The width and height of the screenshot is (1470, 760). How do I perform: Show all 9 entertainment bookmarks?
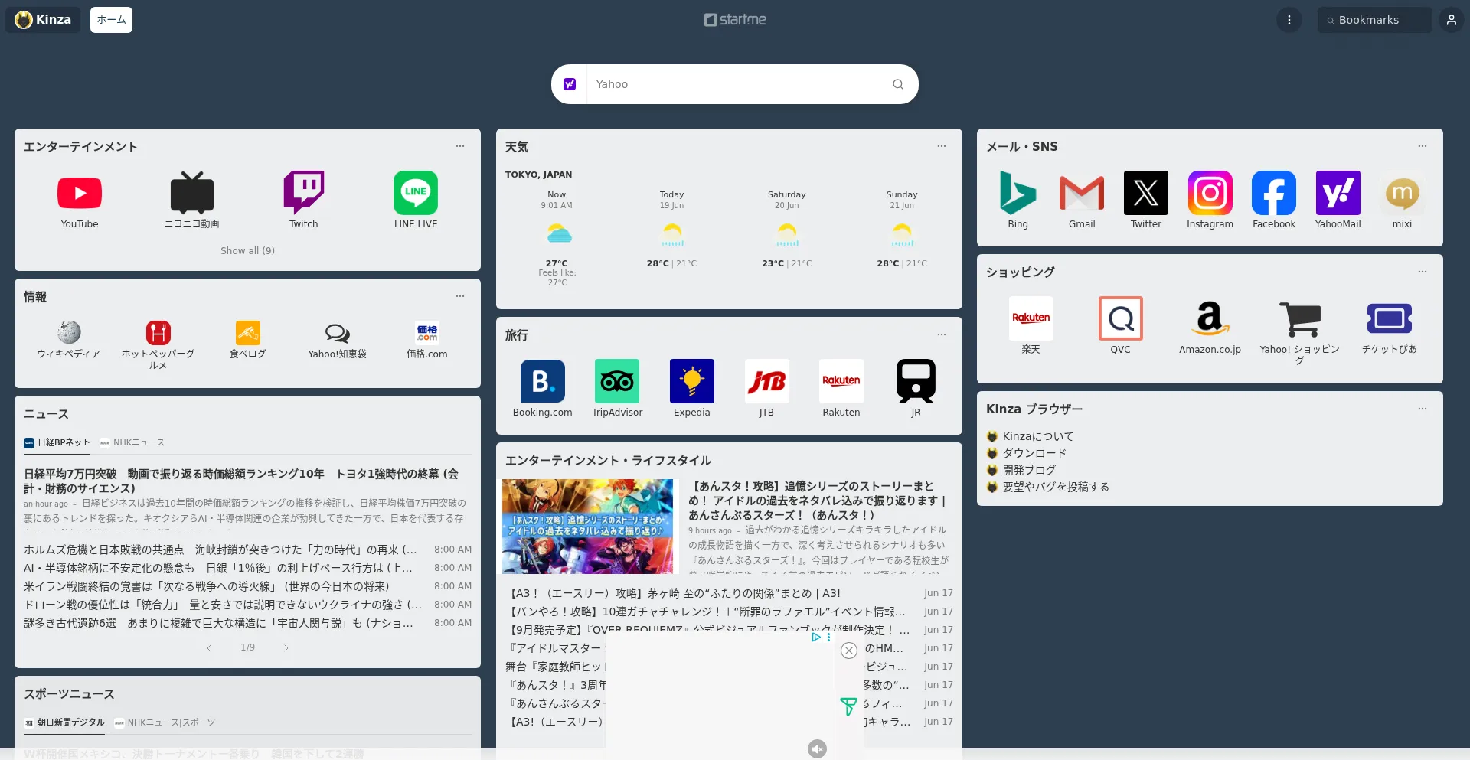(247, 250)
